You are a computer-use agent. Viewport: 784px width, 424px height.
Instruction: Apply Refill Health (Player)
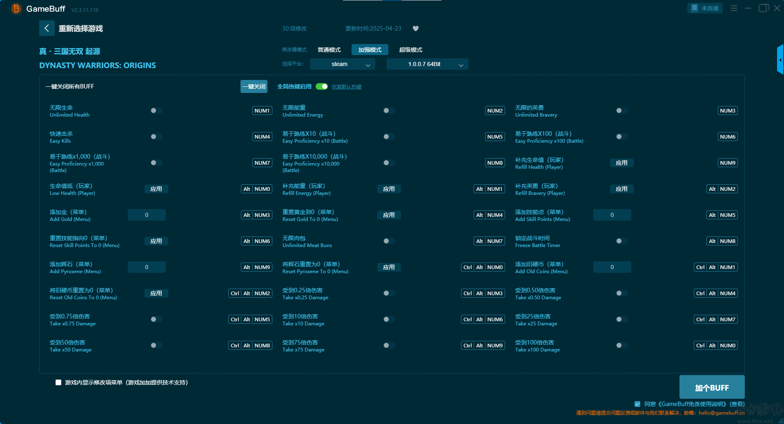[x=621, y=163]
